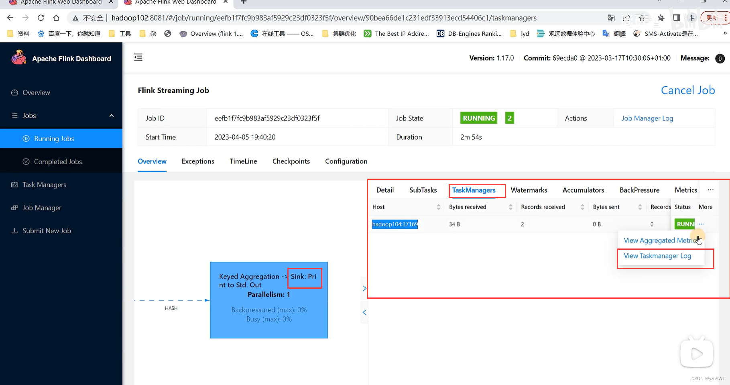Expand the hidden bookmarks overflow chevron
Viewport: 730px width, 385px height.
click(x=725, y=33)
